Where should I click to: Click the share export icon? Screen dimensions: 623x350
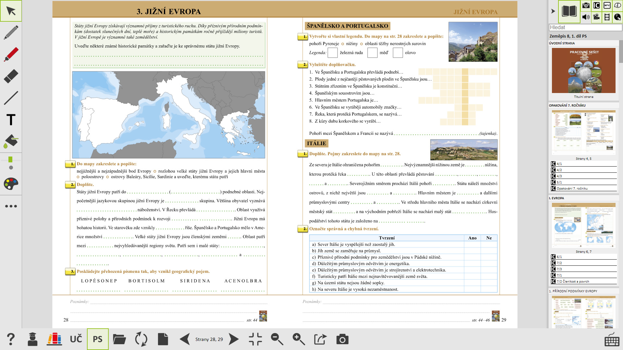(320, 339)
